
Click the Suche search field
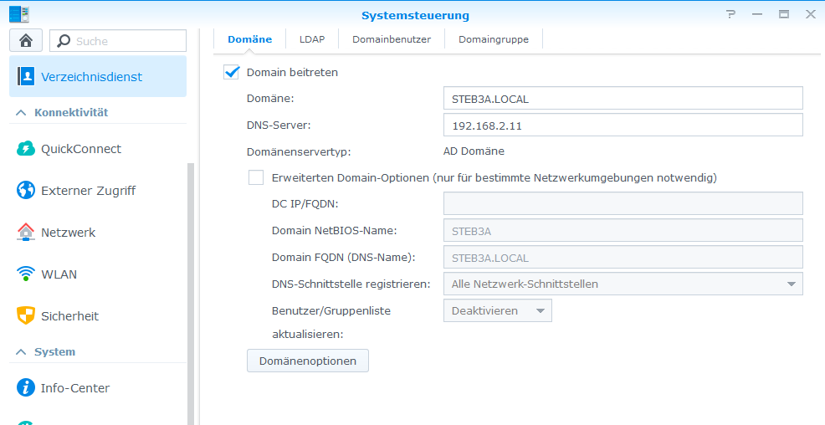tap(118, 40)
